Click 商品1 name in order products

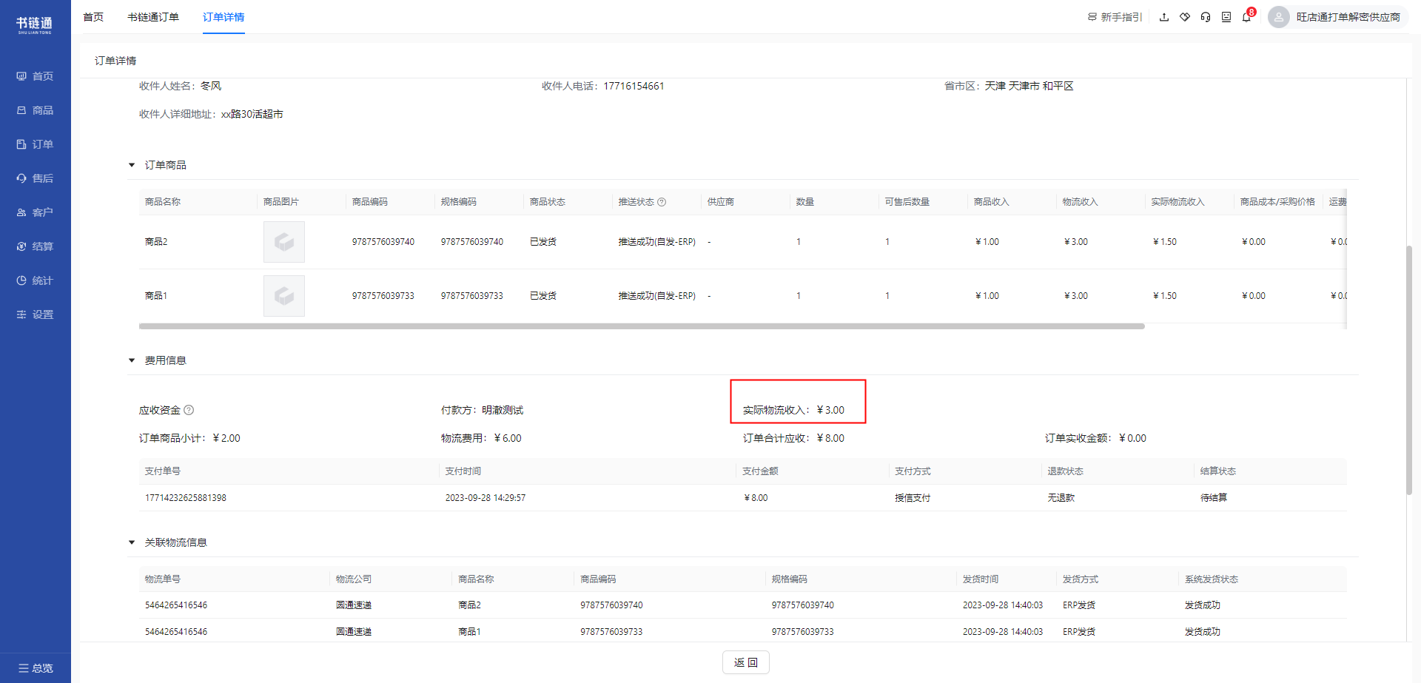click(156, 296)
